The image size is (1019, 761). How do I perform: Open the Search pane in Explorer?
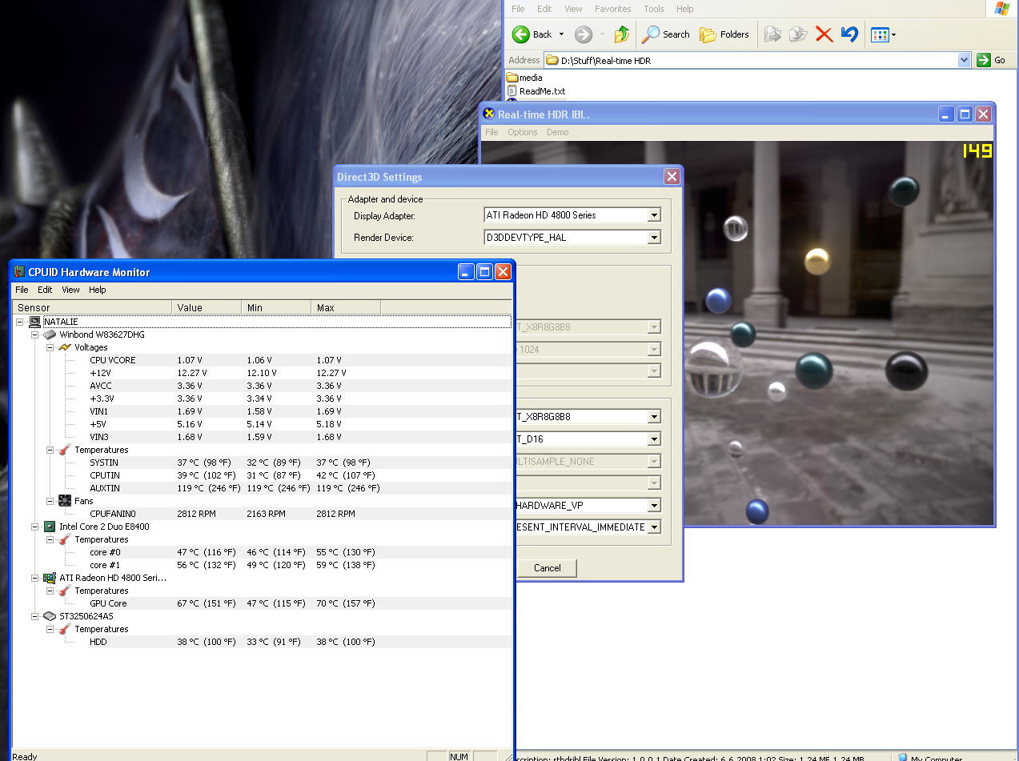666,34
